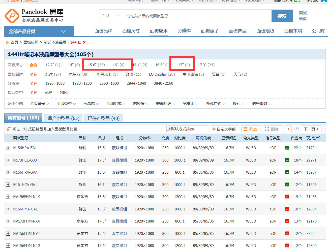Screen dimensions: 328x251
Task: Add NV173FHM-NX4 to comparison via plus icon
Action: pyautogui.click(x=8, y=221)
